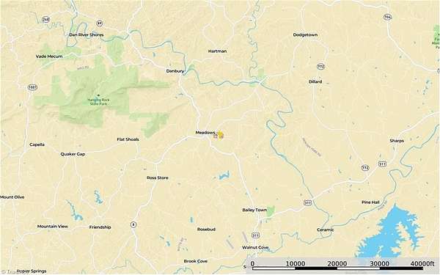Select the Danbury town label
The image size is (440, 275).
coord(175,71)
